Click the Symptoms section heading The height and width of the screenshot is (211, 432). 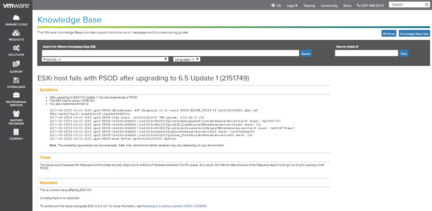pos(49,90)
